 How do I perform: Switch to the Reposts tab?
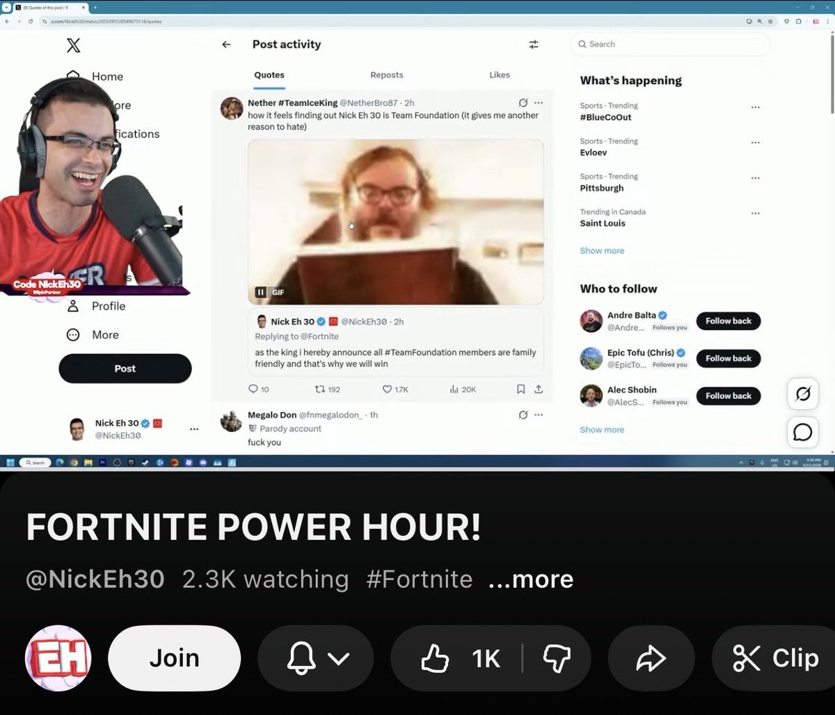[387, 75]
